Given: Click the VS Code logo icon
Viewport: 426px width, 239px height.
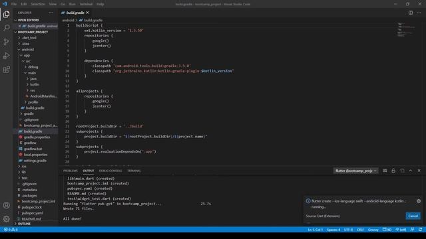Looking at the screenshot, I should [5, 4].
